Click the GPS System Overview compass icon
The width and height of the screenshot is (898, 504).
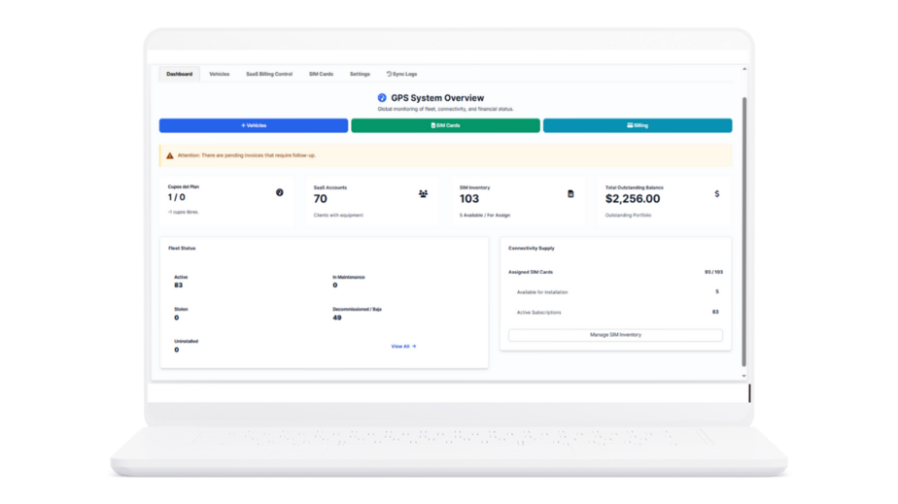click(x=382, y=98)
